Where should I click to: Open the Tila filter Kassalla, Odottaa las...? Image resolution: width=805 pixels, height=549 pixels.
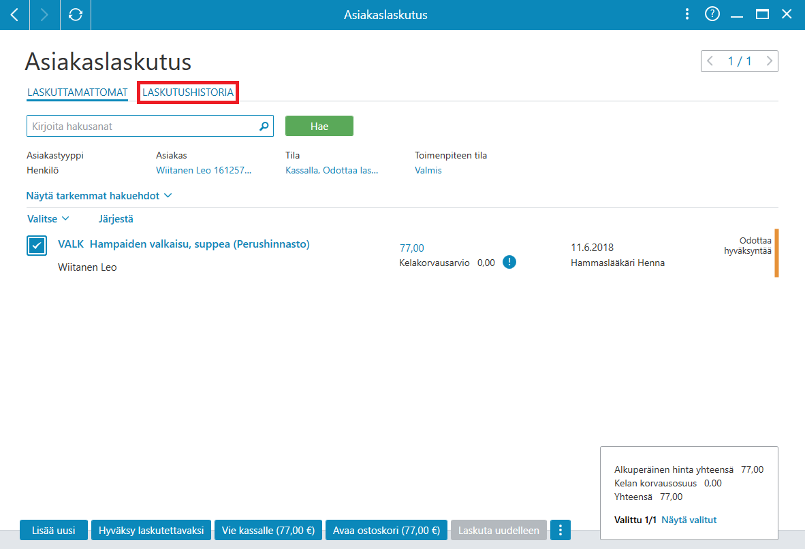click(332, 170)
